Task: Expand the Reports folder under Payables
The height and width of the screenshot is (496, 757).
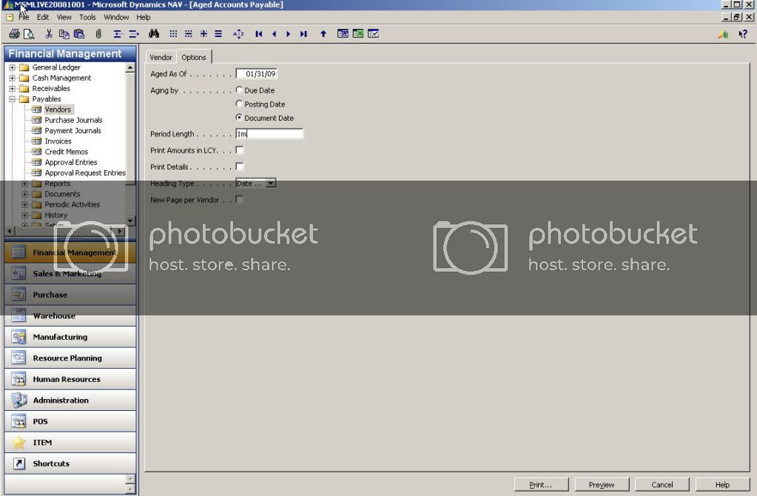Action: pyautogui.click(x=24, y=184)
